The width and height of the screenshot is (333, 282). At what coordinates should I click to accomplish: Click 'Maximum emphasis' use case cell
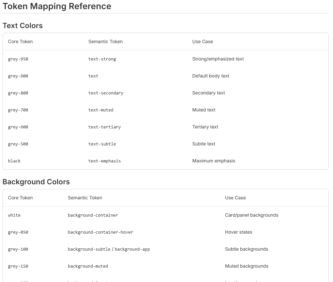pyautogui.click(x=214, y=161)
